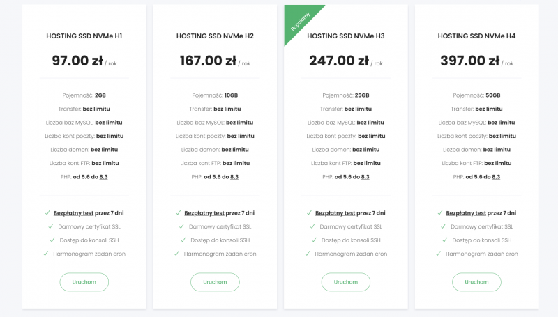Open PHP 8.3 link in H1 card
Screen dimensions: 558x317
104,177
